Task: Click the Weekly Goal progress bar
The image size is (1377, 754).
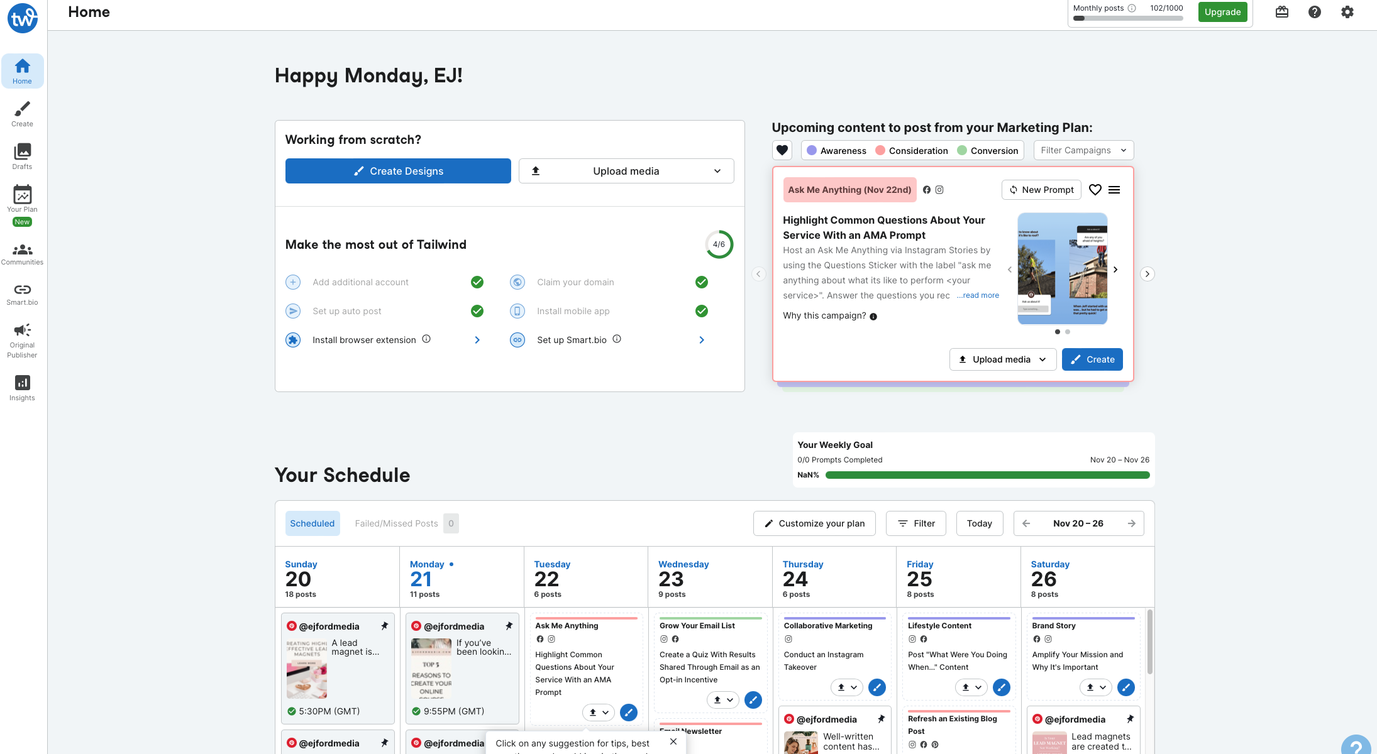Action: pyautogui.click(x=987, y=475)
